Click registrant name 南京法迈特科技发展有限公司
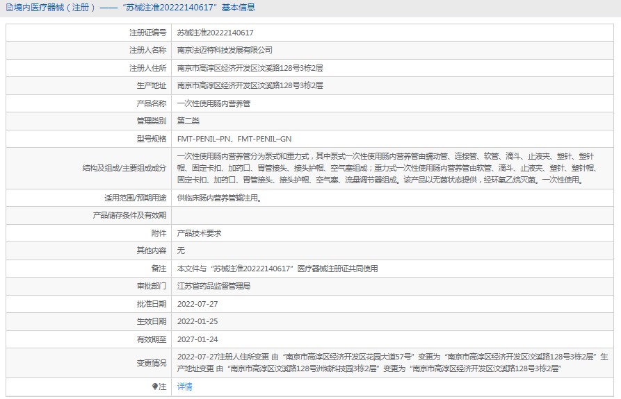The image size is (621, 399). click(225, 50)
